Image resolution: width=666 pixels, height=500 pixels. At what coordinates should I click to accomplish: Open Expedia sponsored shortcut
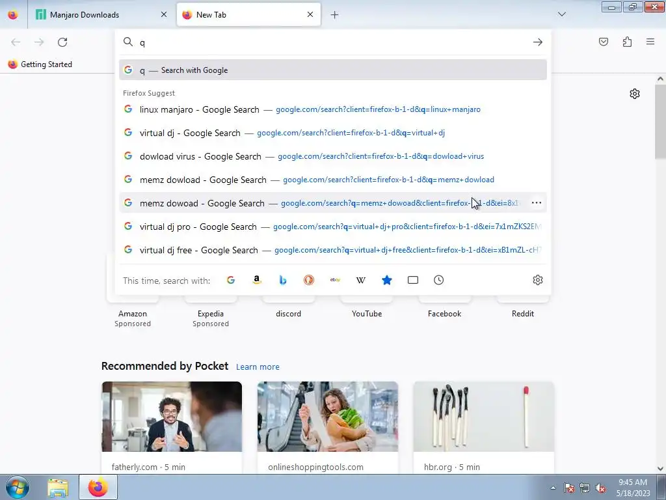[211, 314]
